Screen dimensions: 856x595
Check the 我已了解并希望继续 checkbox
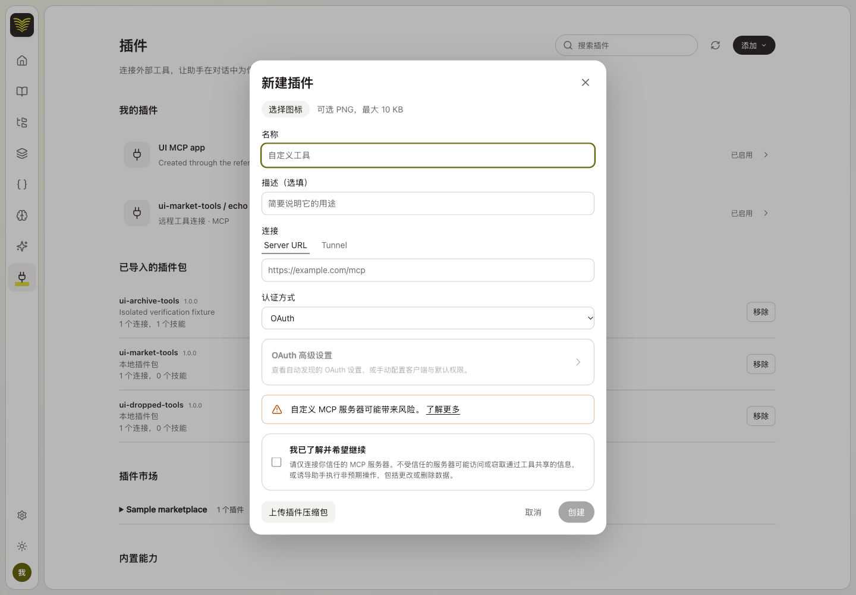coord(276,462)
